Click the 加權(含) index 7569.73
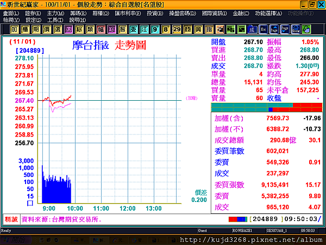This screenshot has width=326, height=245. click(x=278, y=118)
